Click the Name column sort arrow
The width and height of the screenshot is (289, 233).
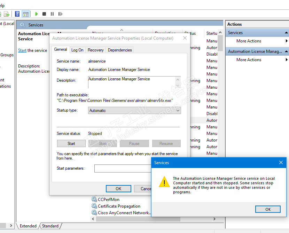pos(122,30)
